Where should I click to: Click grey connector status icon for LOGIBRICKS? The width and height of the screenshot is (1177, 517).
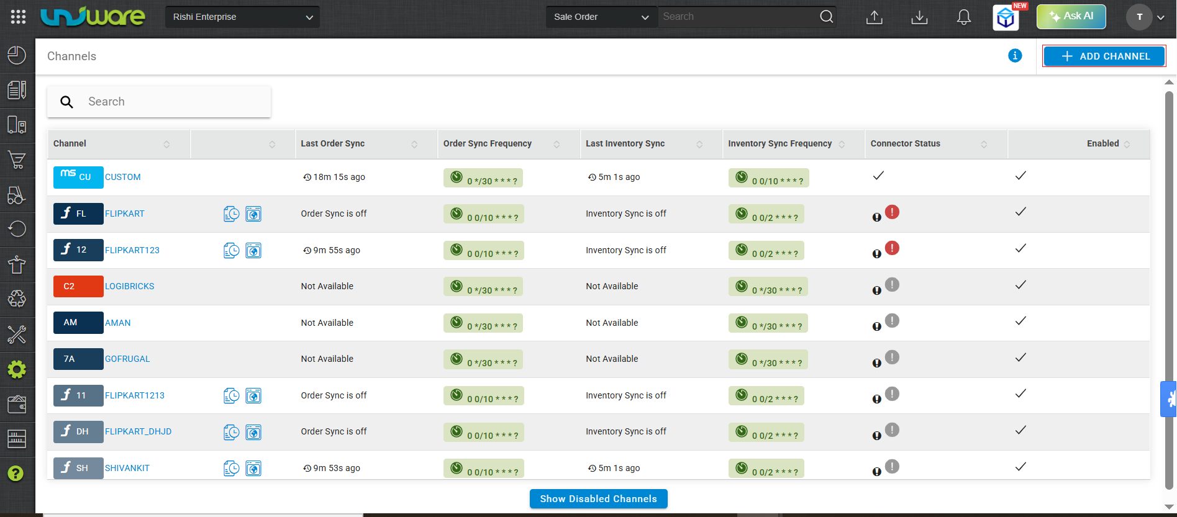[x=892, y=284]
